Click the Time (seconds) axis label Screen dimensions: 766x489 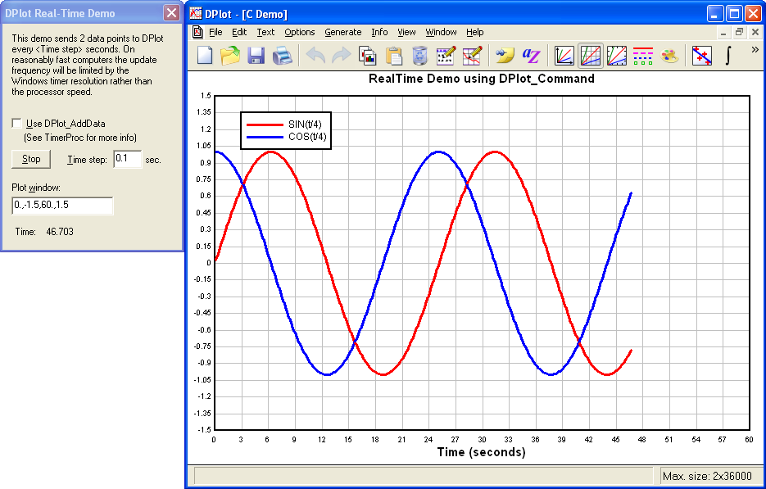point(481,452)
